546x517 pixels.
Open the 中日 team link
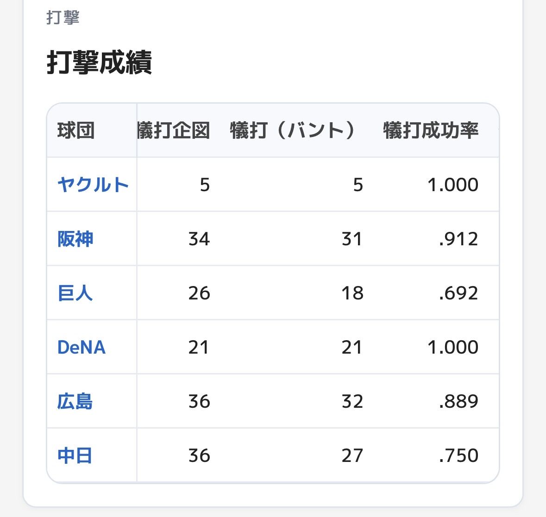75,455
